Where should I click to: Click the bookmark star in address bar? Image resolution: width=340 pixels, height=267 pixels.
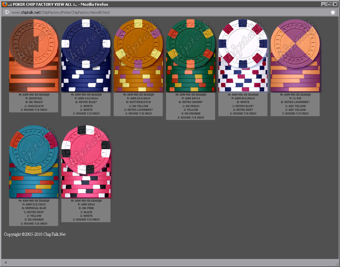click(333, 12)
